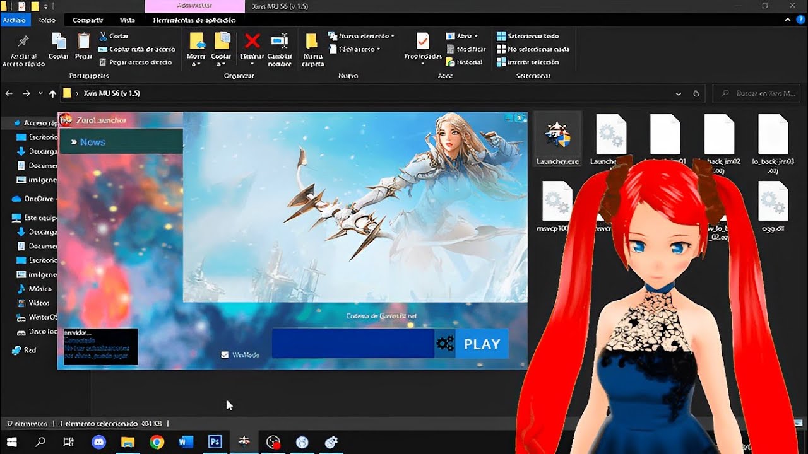Open Photoshop from the taskbar

pos(215,442)
